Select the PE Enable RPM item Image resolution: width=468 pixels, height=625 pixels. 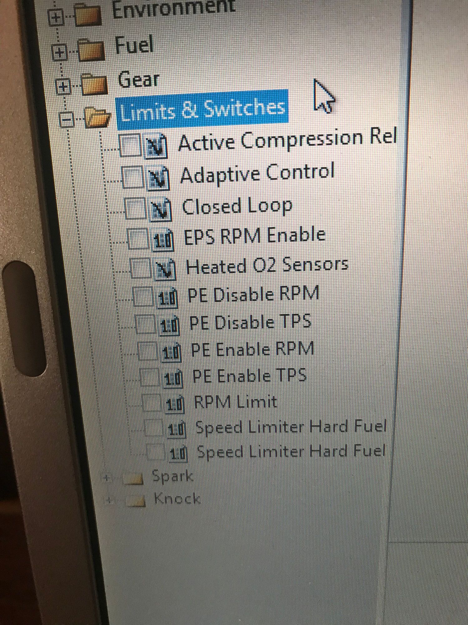[252, 349]
